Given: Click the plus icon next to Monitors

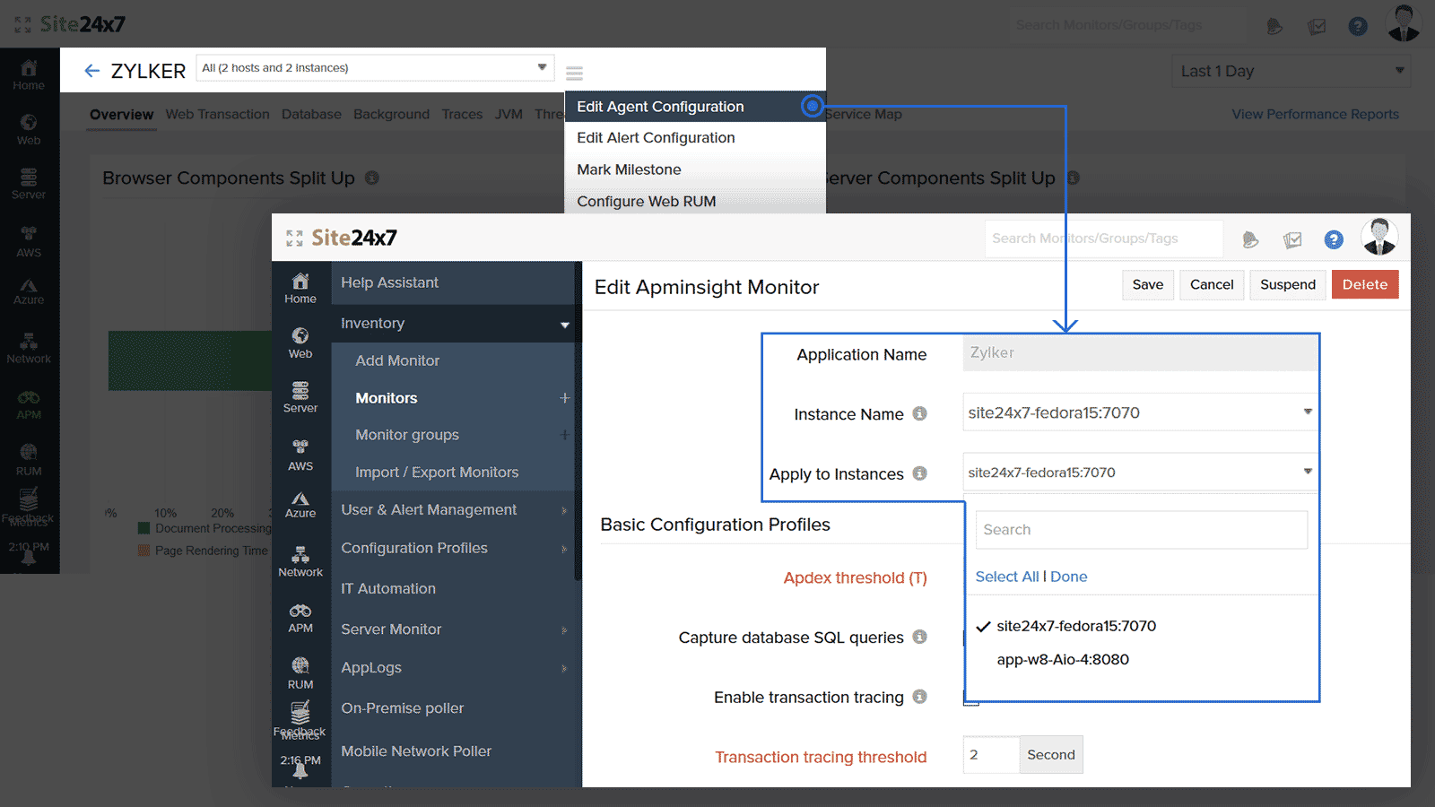Looking at the screenshot, I should coord(564,398).
